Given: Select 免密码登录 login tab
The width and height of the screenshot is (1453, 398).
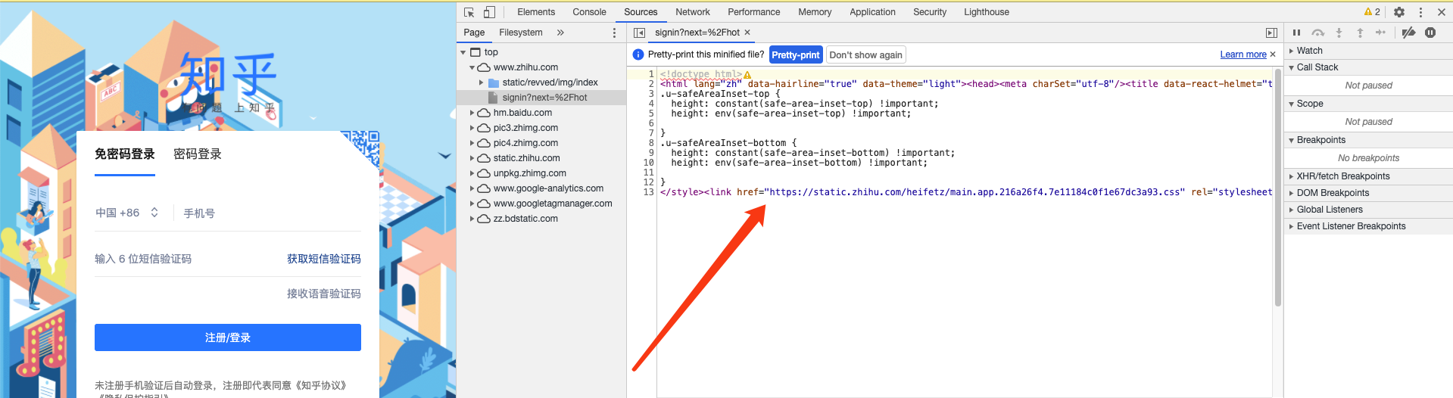Looking at the screenshot, I should click(x=125, y=154).
